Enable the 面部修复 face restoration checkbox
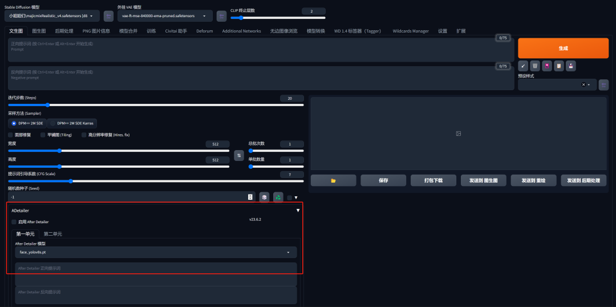The height and width of the screenshot is (307, 616). (11, 135)
